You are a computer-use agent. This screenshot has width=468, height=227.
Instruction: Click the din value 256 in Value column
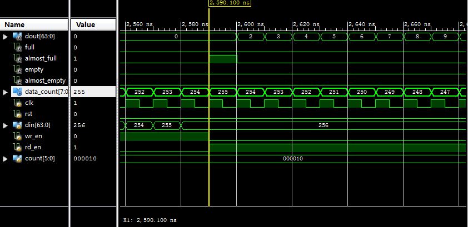[x=79, y=125]
